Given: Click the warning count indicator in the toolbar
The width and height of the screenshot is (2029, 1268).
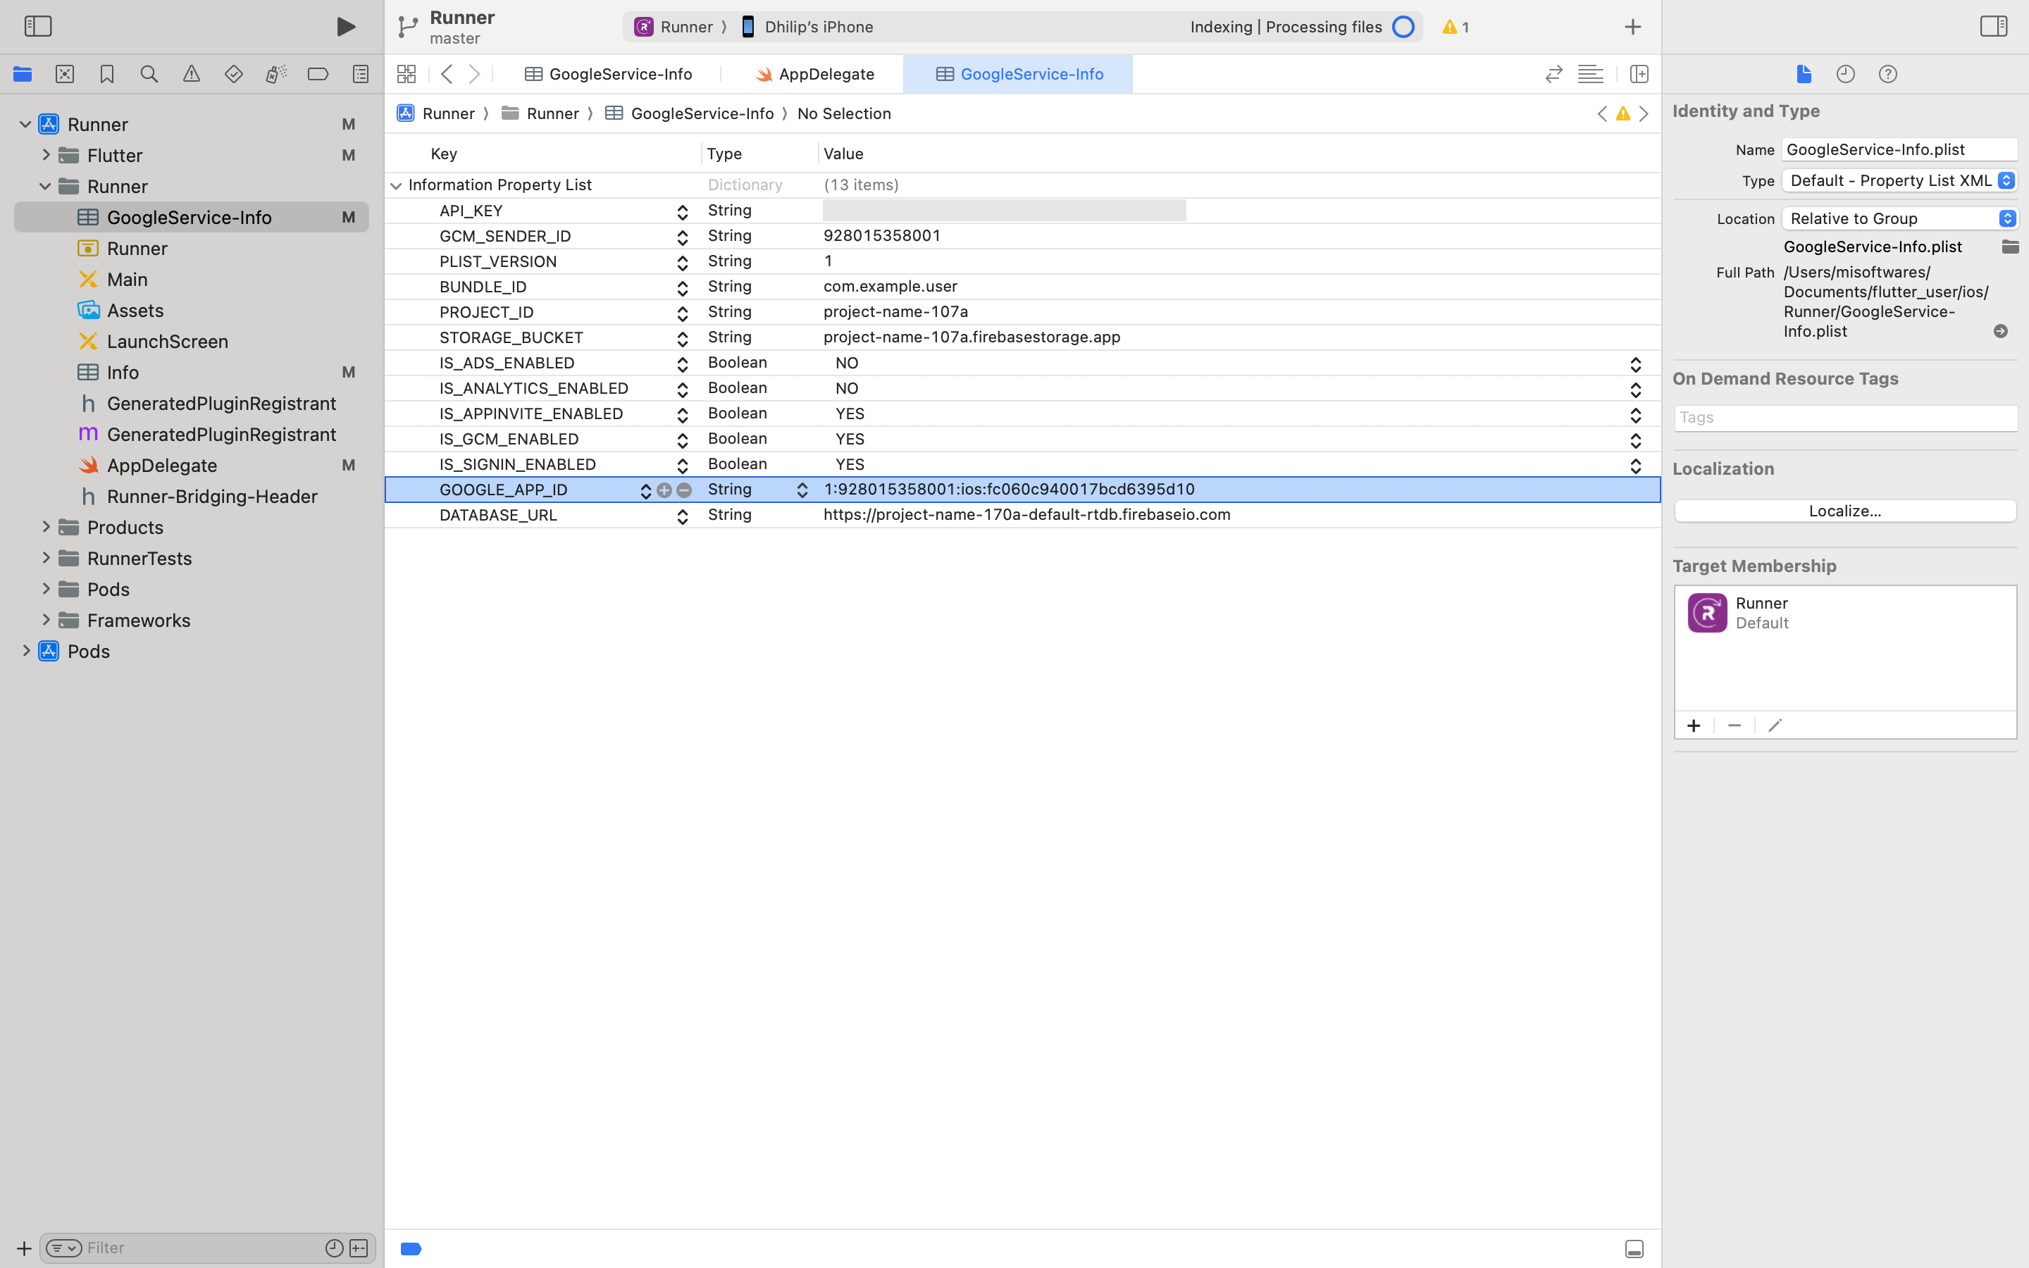Looking at the screenshot, I should tap(1456, 27).
